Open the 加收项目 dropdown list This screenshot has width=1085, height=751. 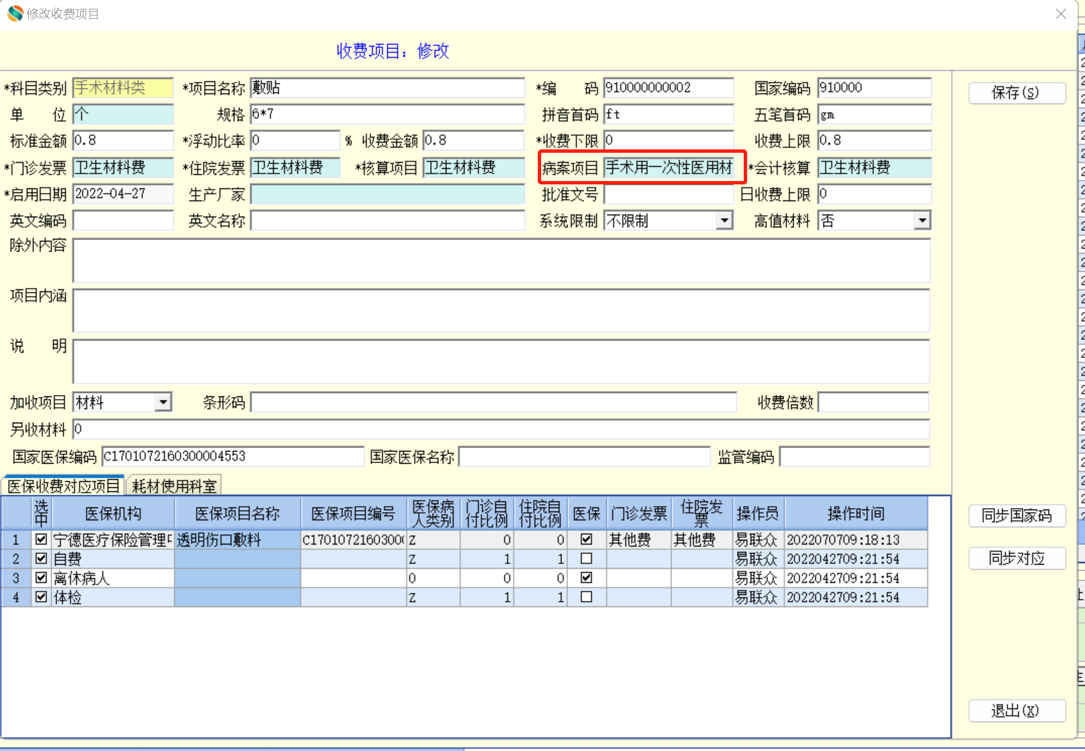click(163, 402)
